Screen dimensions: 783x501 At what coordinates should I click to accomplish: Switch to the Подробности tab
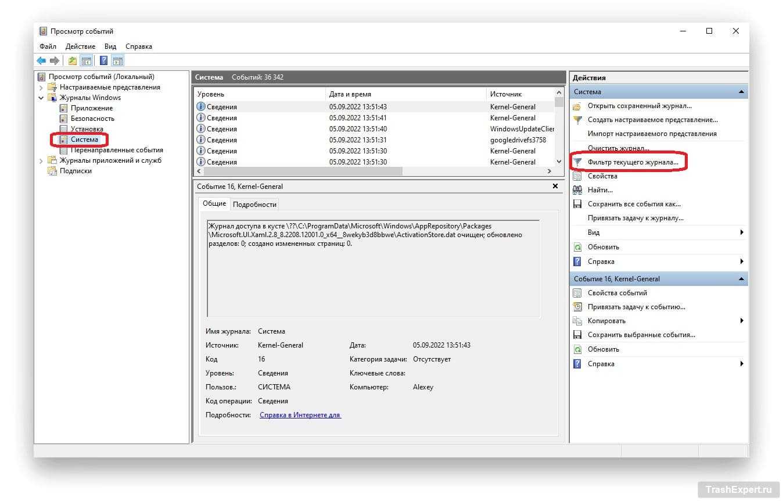[x=254, y=204]
